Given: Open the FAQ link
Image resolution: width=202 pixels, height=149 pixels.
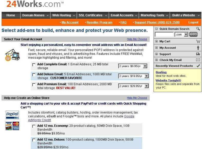Looking at the screenshot, I should coord(123,22).
